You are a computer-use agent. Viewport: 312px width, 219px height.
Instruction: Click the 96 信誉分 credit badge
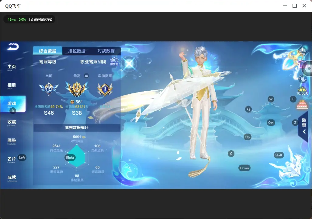(x=114, y=61)
